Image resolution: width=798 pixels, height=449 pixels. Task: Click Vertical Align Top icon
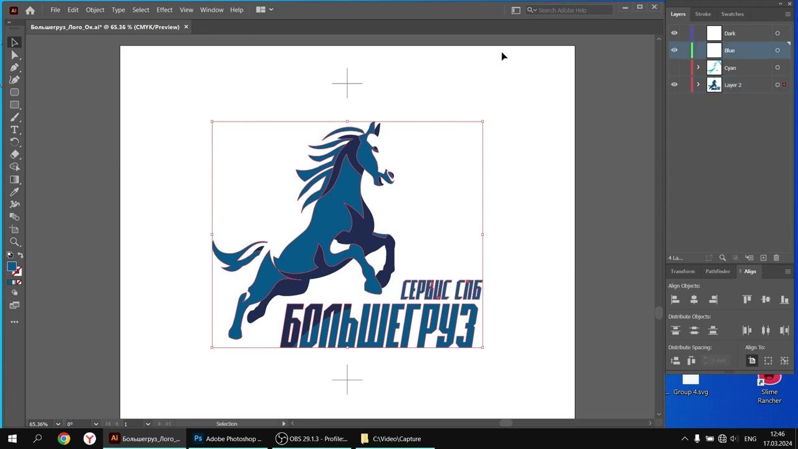(747, 299)
